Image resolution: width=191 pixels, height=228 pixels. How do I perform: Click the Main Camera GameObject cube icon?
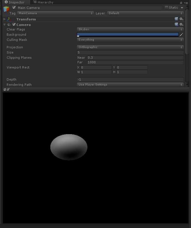tap(6, 9)
